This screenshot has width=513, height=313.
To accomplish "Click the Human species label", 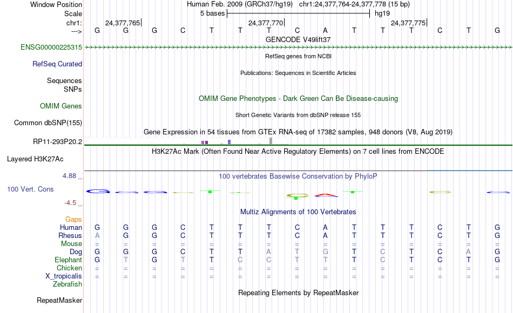I will tap(71, 227).
